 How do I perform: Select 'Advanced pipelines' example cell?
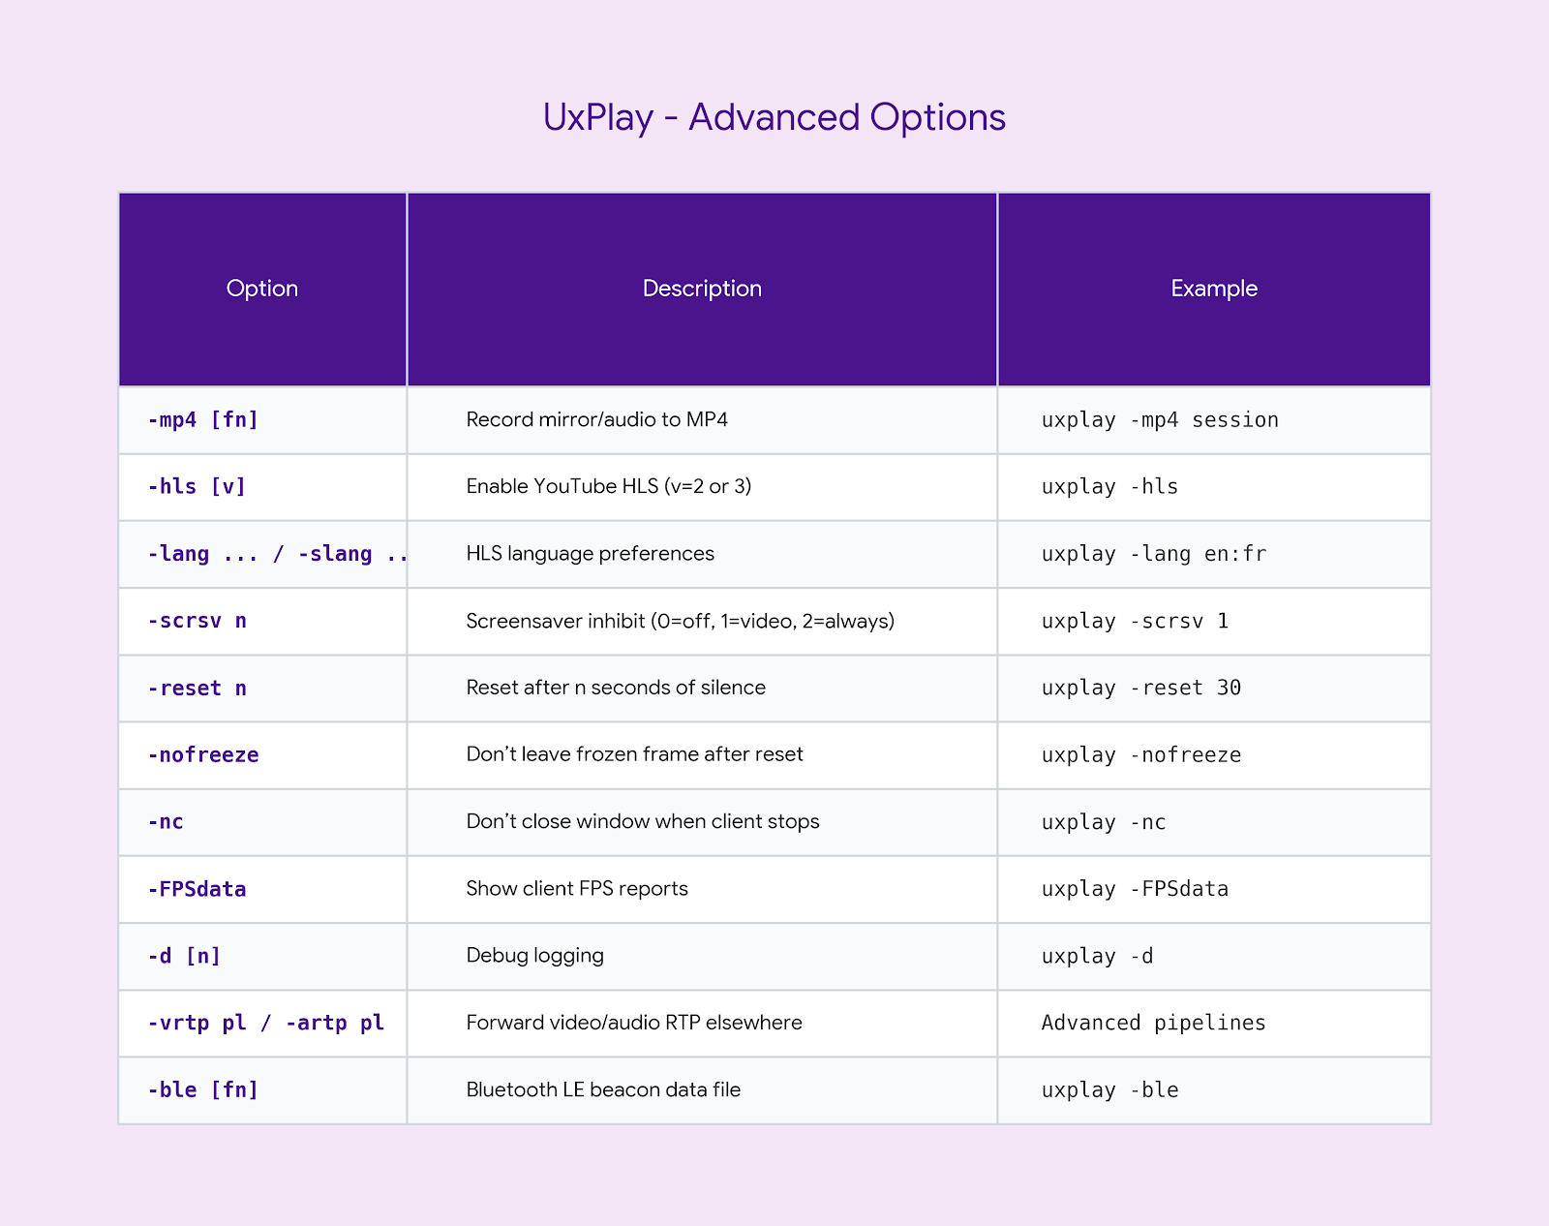1214,1023
